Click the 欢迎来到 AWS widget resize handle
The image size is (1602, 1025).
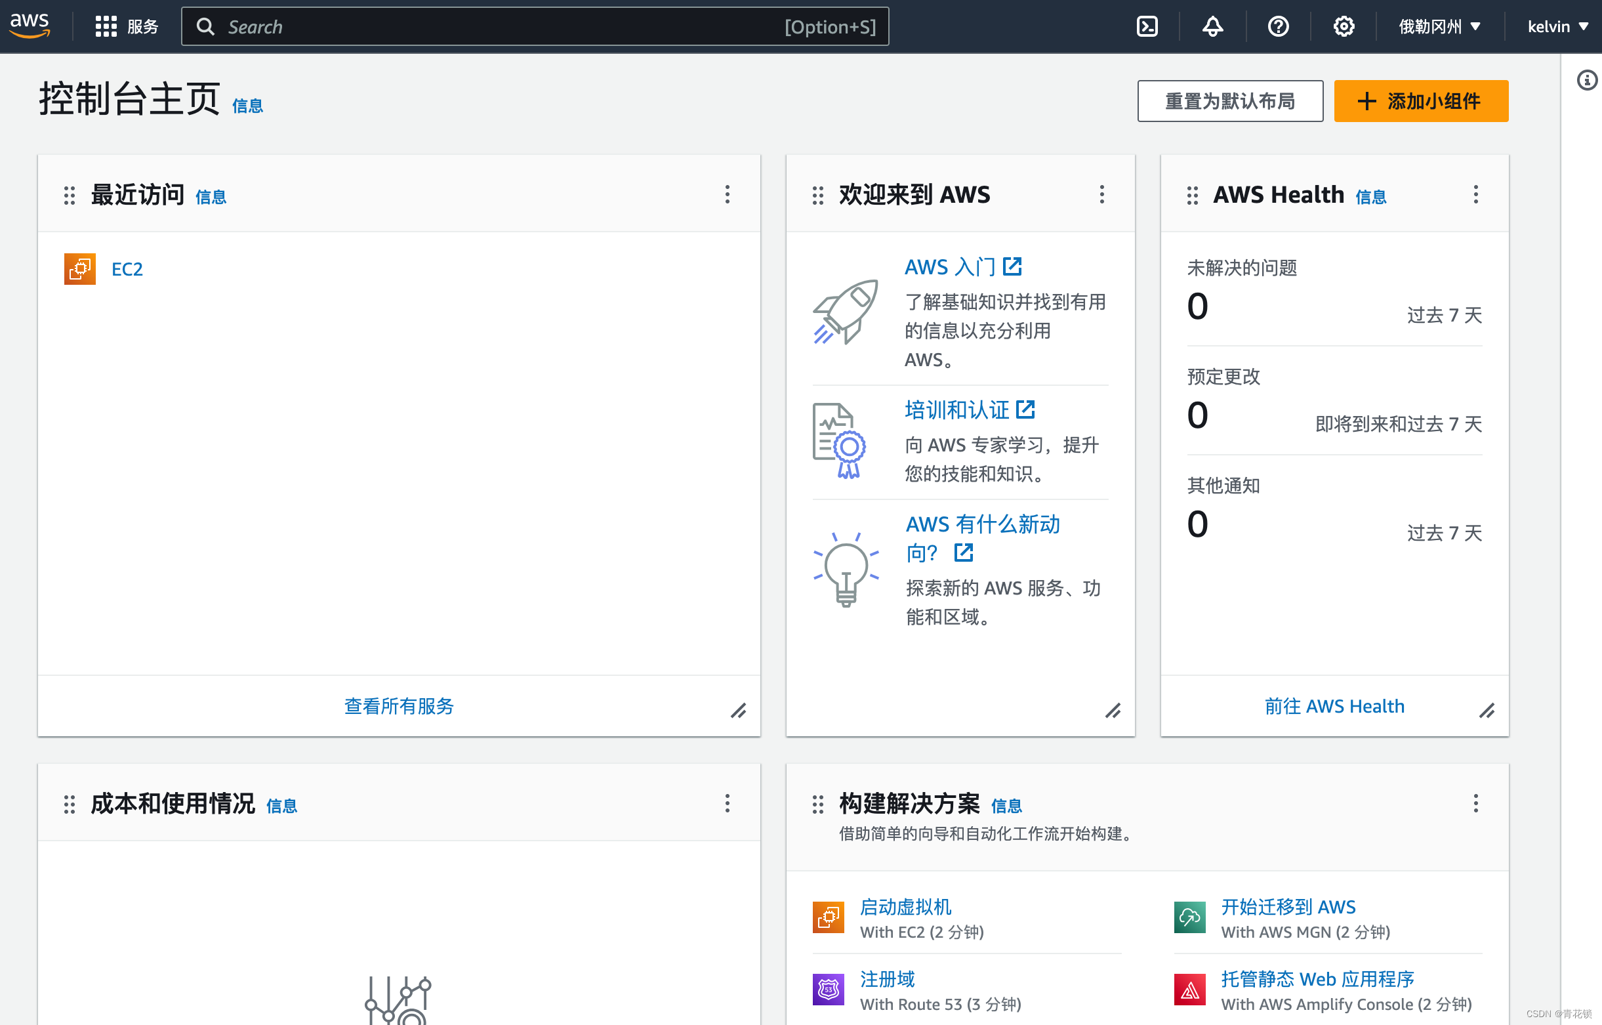coord(1113,711)
